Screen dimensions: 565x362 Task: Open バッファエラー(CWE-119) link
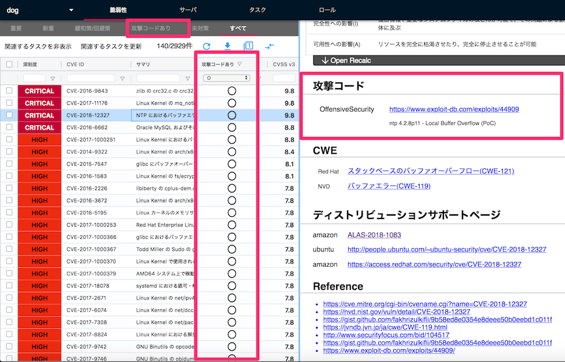point(389,186)
